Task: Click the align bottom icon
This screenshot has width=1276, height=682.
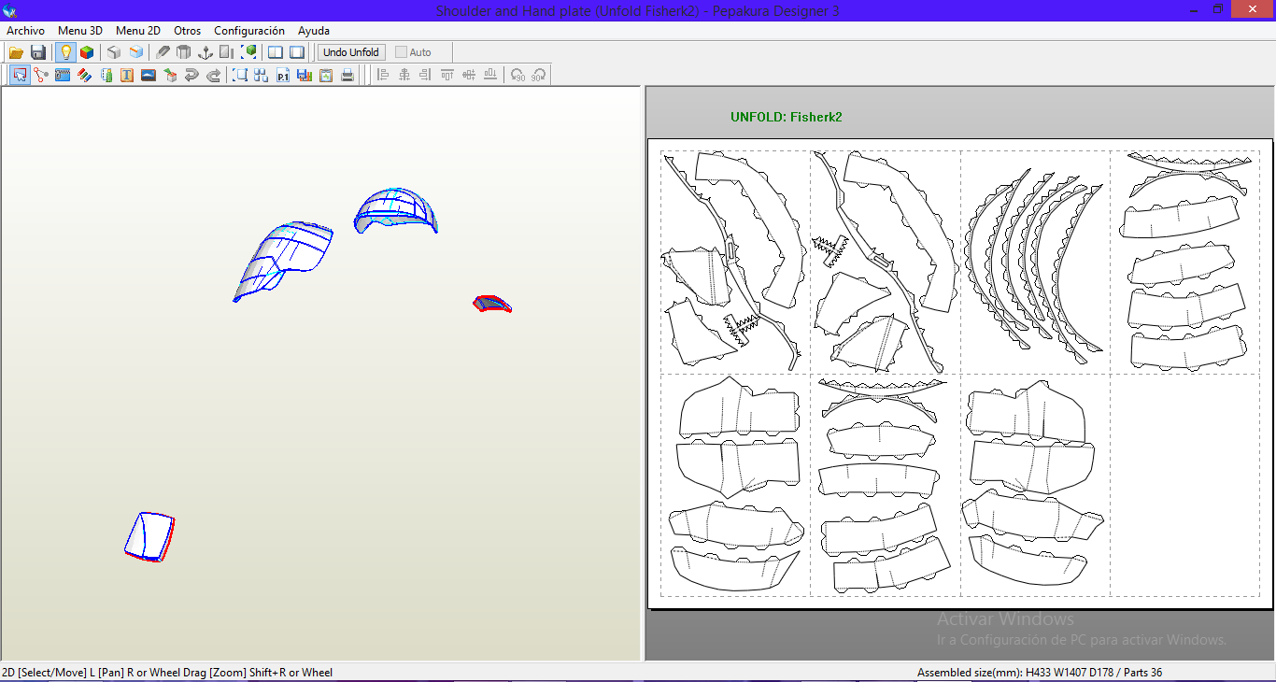Action: tap(490, 75)
